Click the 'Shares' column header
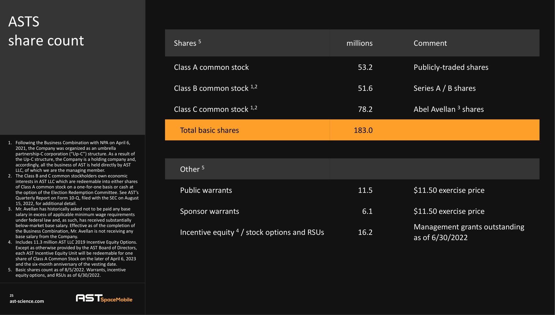This screenshot has width=555, height=315. 187,43
